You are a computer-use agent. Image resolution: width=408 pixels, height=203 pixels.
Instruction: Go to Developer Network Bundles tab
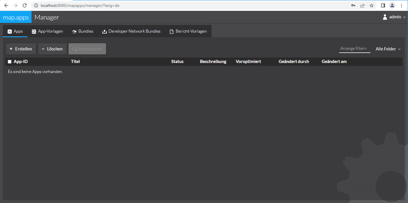pyautogui.click(x=131, y=31)
